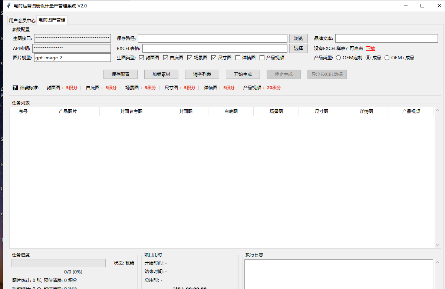Open the red 下载 sample link

pyautogui.click(x=370, y=49)
